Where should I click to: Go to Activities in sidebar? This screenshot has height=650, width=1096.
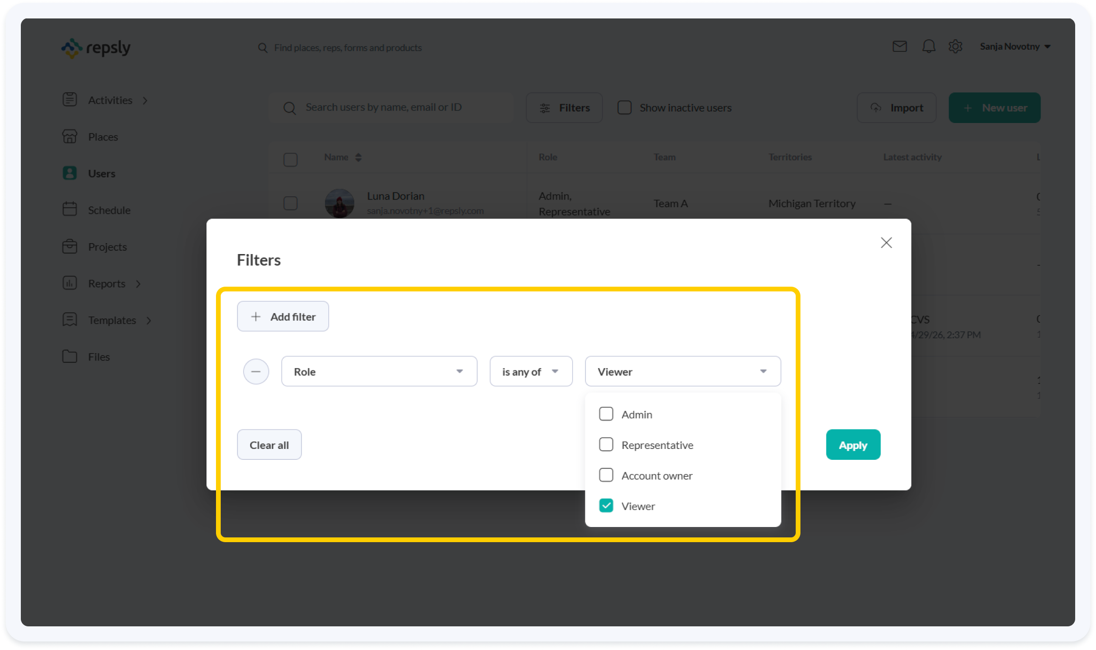[110, 100]
